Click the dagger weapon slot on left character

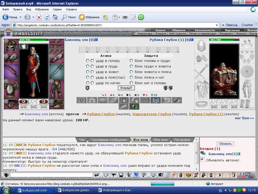click(x=11, y=71)
